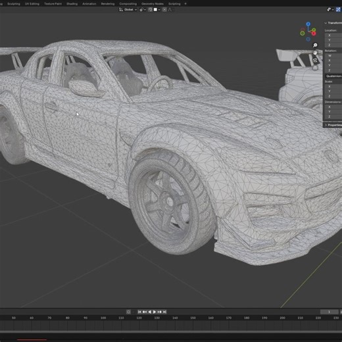Click frame 100 on the timeline ruler
The width and height of the screenshot is (342, 342).
tap(103, 318)
